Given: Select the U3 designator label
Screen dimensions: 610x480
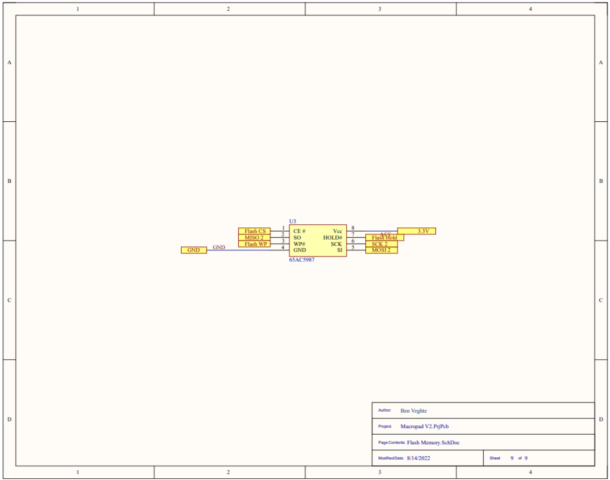Looking at the screenshot, I should point(292,221).
